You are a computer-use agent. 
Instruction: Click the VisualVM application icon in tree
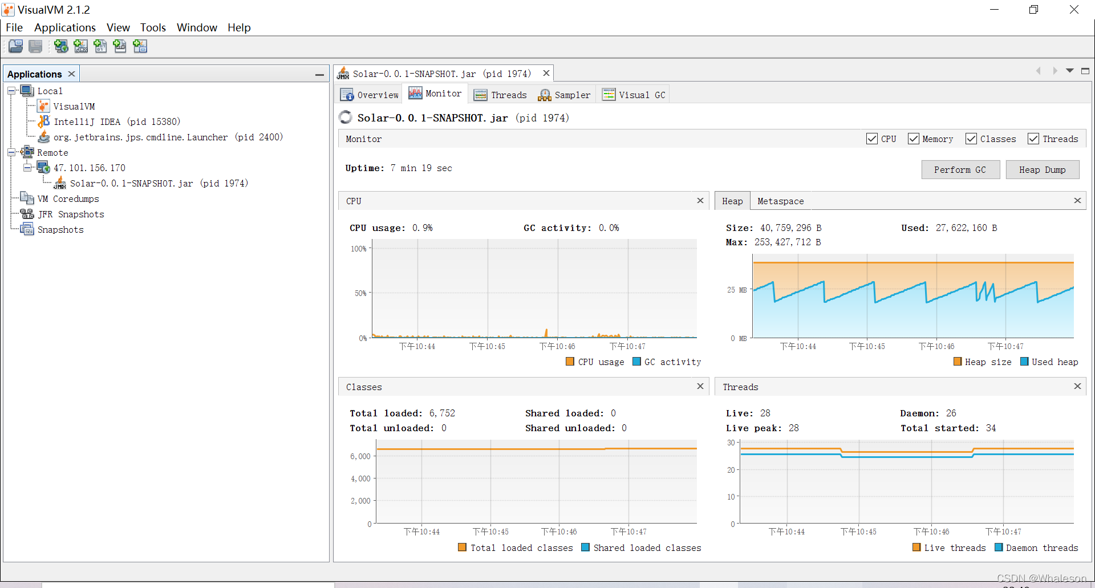pos(43,106)
